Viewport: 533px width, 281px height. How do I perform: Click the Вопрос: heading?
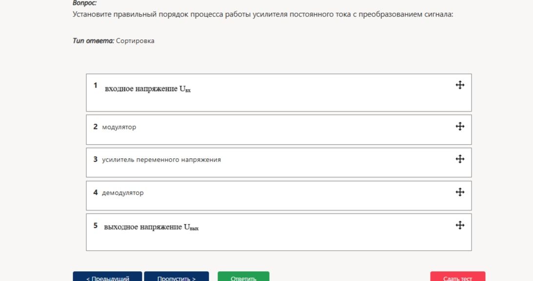[85, 3]
